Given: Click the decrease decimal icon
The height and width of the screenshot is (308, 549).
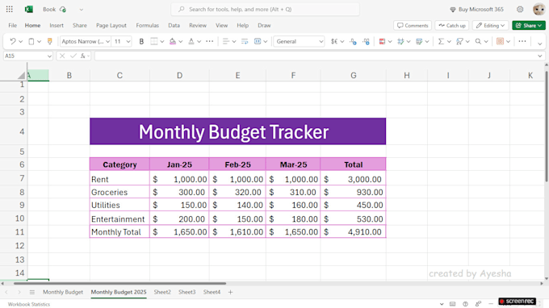Looking at the screenshot, I should point(354,41).
